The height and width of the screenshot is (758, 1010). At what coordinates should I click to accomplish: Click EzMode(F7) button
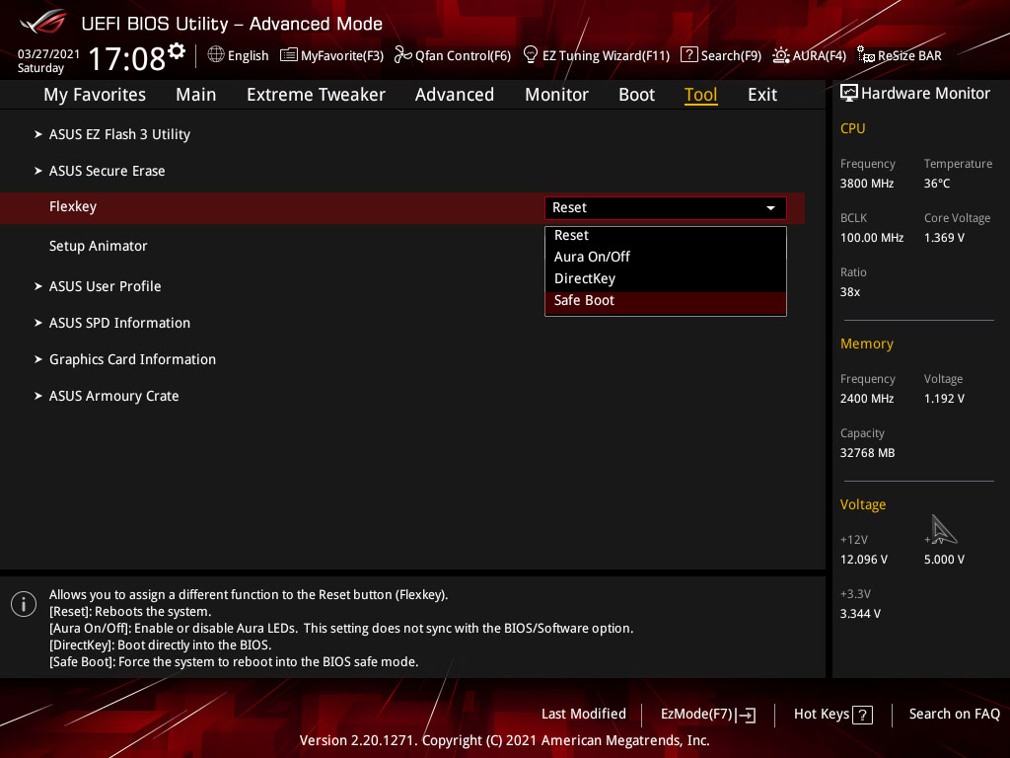click(708, 715)
